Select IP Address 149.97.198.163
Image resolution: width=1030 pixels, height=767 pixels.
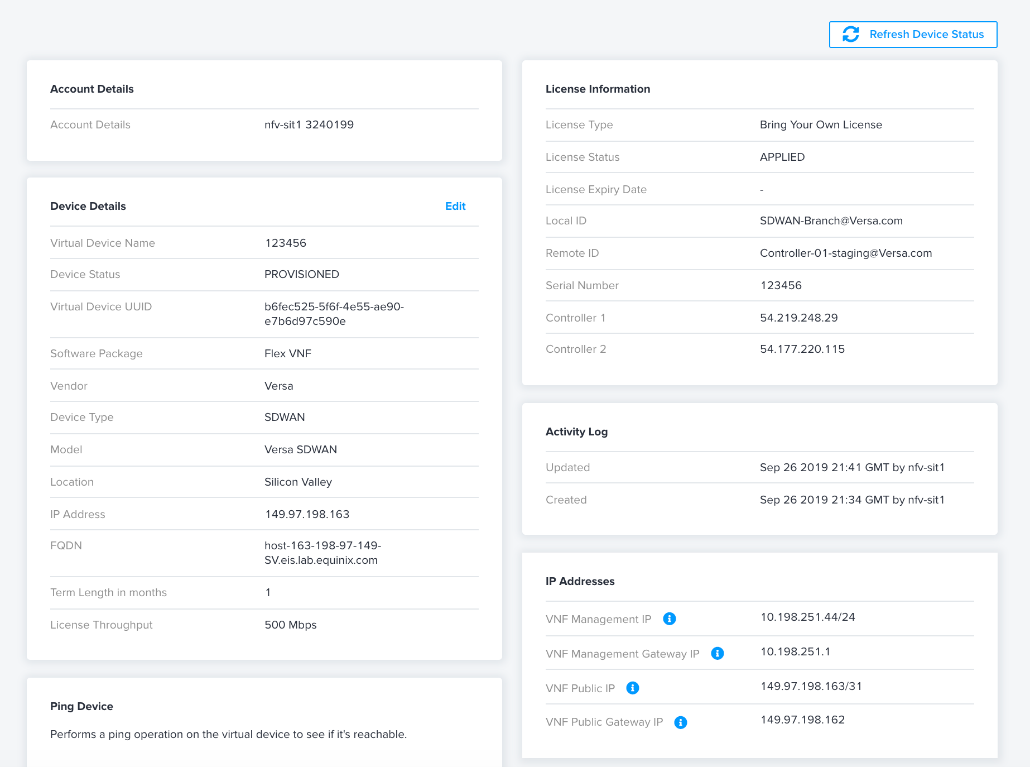307,514
